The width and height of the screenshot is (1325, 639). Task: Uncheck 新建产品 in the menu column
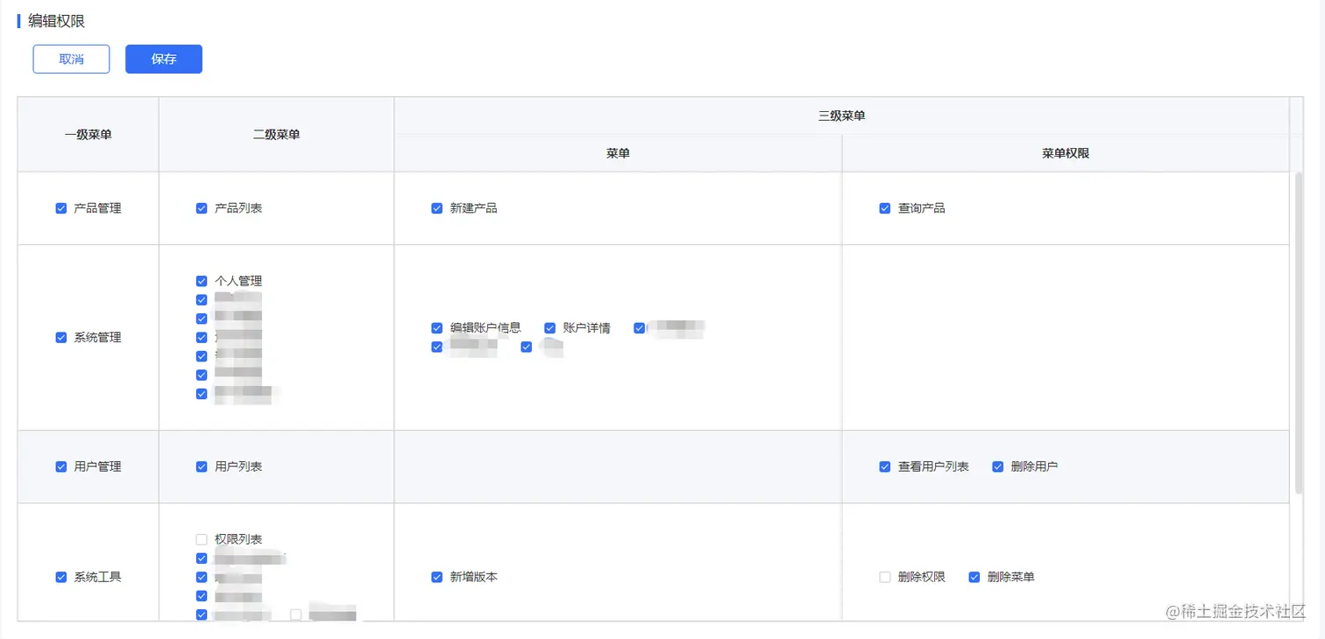tap(437, 208)
